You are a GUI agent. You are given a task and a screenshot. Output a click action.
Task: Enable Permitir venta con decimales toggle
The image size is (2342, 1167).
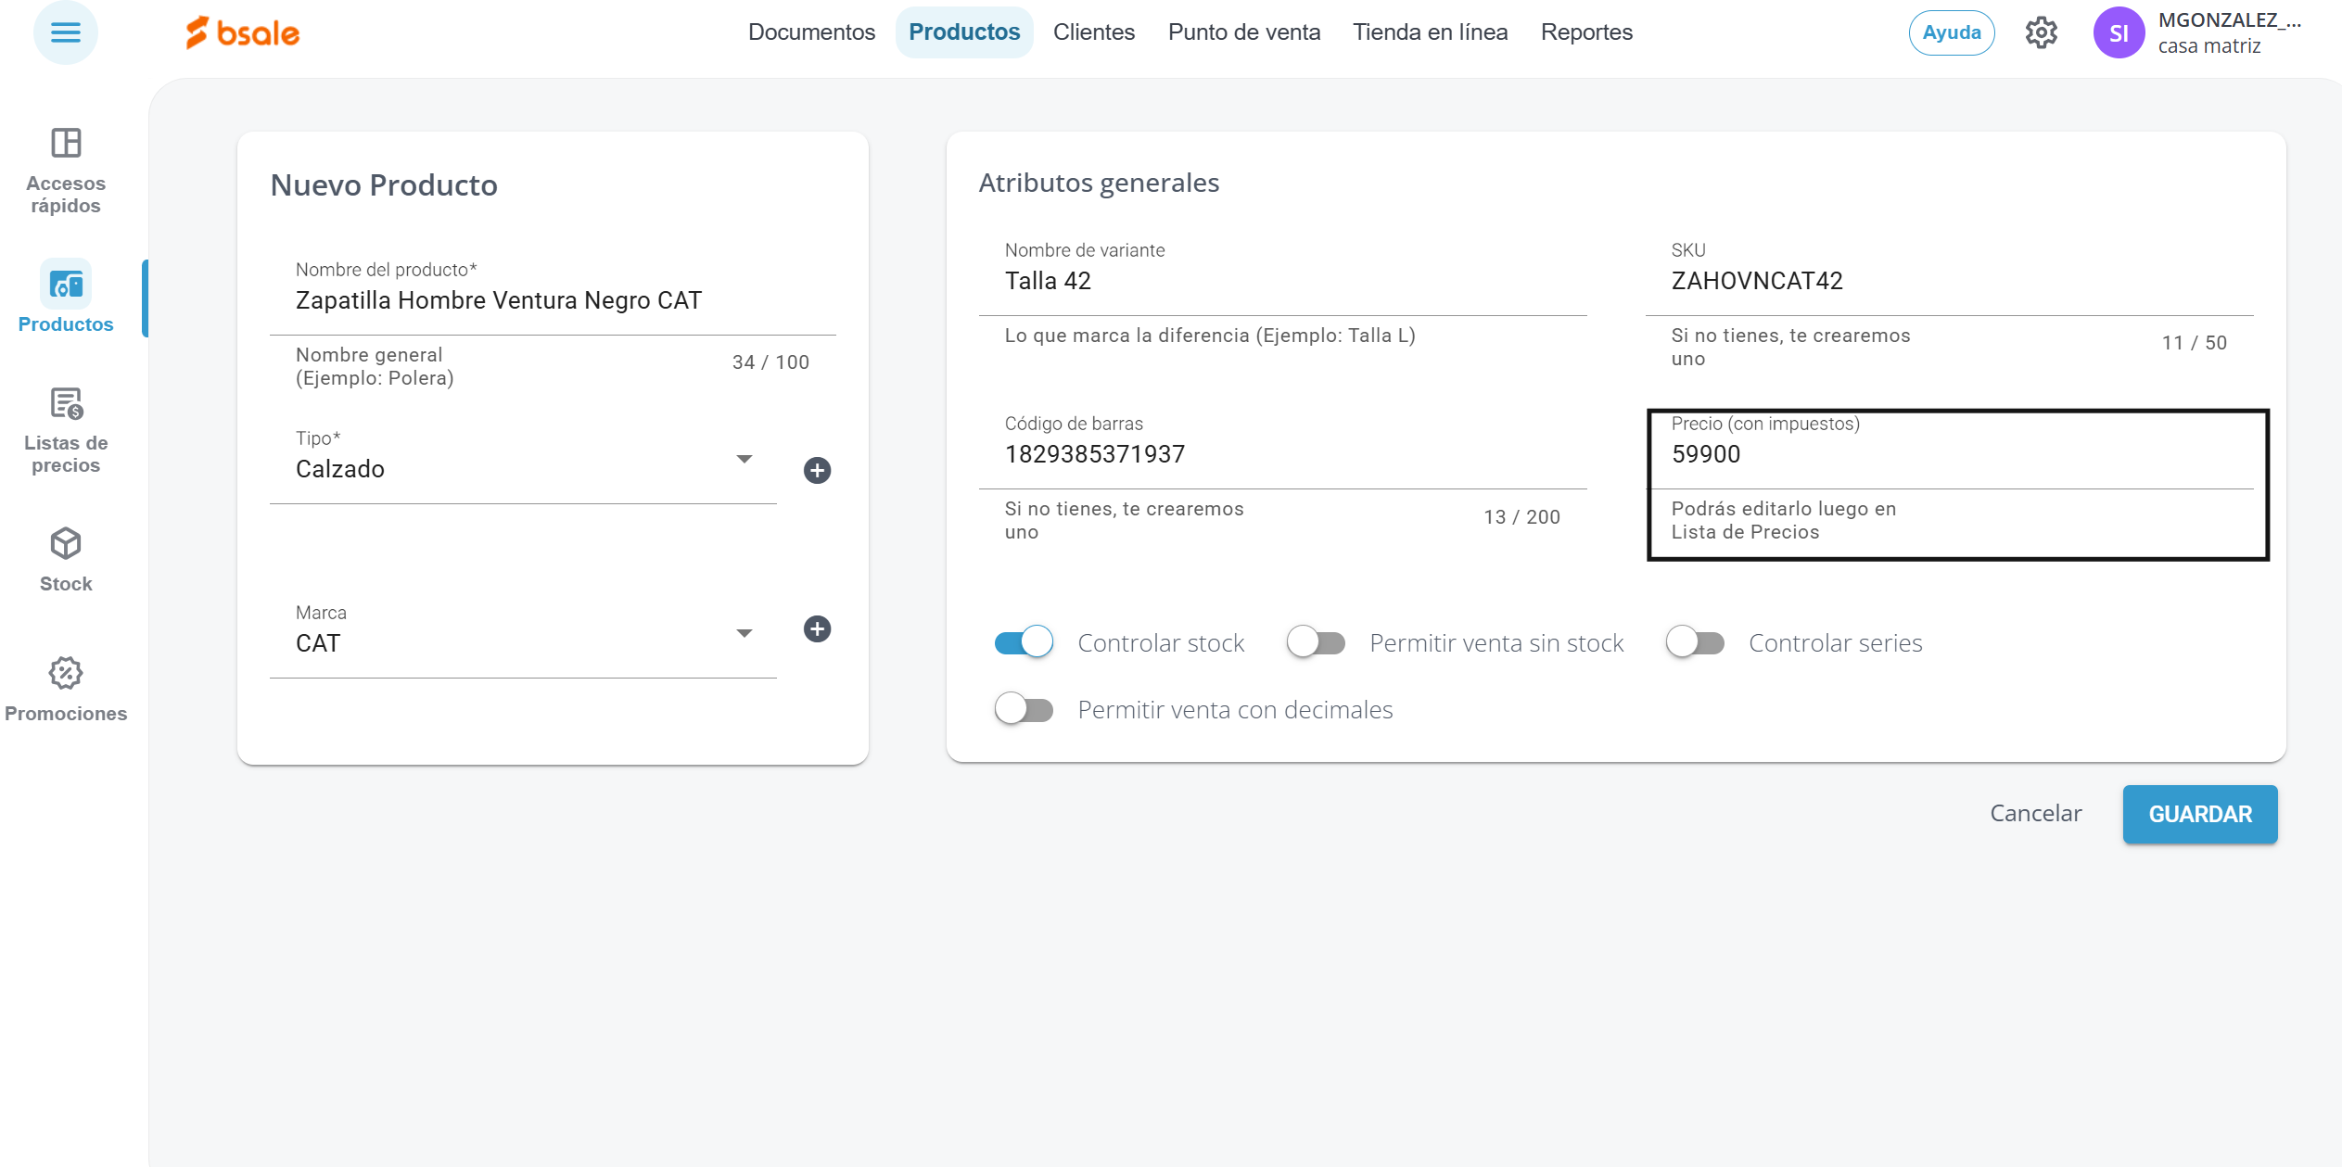[1024, 709]
